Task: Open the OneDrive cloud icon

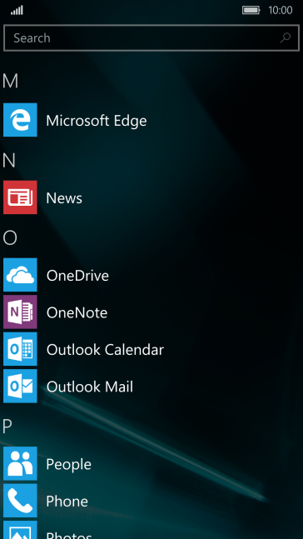Action: (x=20, y=275)
